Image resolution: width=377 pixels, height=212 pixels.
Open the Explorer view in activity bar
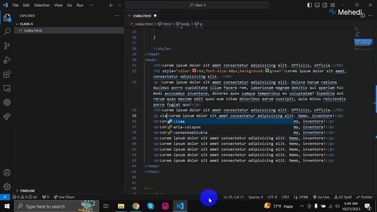click(7, 18)
